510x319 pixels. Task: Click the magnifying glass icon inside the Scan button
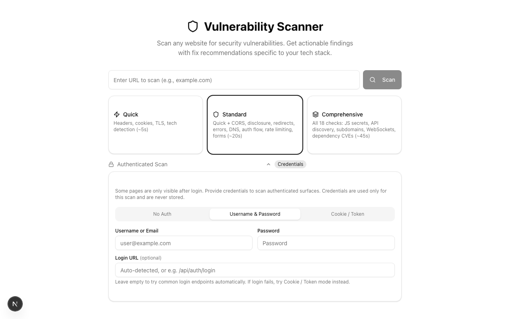tap(373, 80)
